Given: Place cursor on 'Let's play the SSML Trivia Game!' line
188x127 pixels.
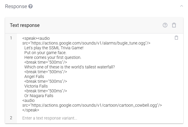Looking at the screenshot, I should [x=54, y=48].
